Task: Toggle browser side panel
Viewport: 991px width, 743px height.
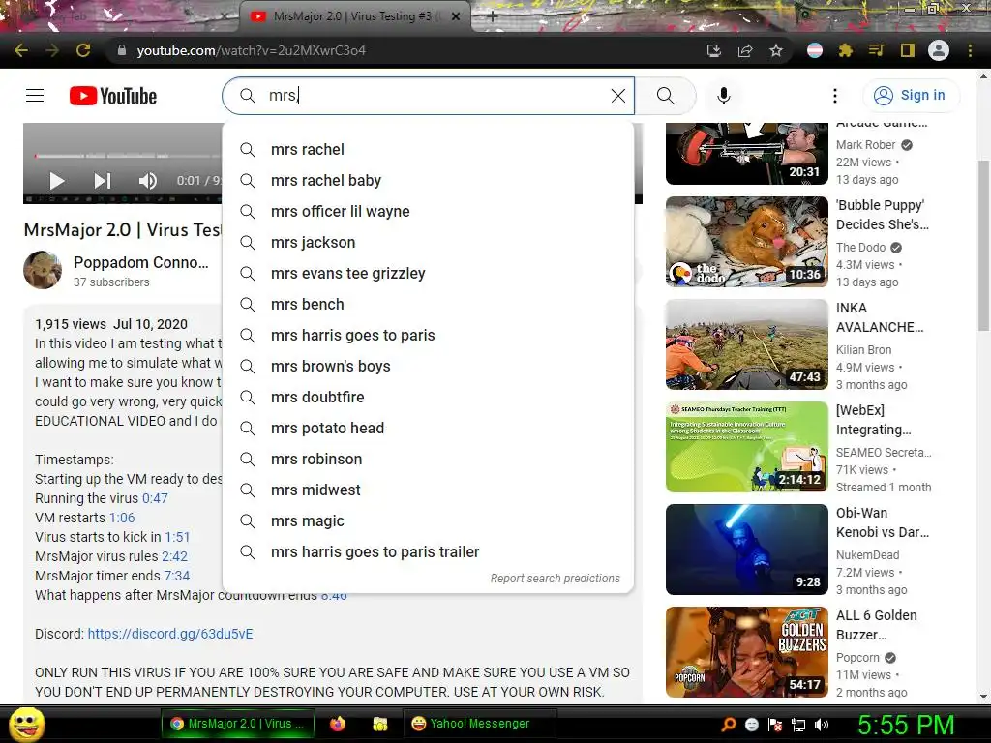Action: pyautogui.click(x=908, y=50)
